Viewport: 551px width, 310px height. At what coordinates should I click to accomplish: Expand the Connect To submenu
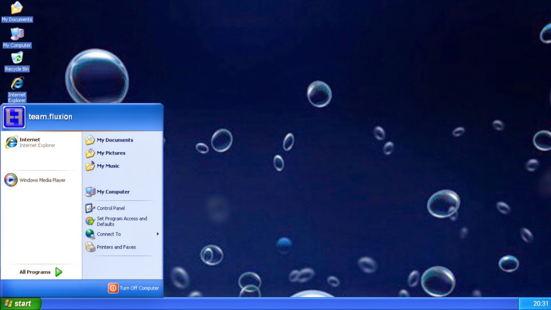(x=109, y=234)
